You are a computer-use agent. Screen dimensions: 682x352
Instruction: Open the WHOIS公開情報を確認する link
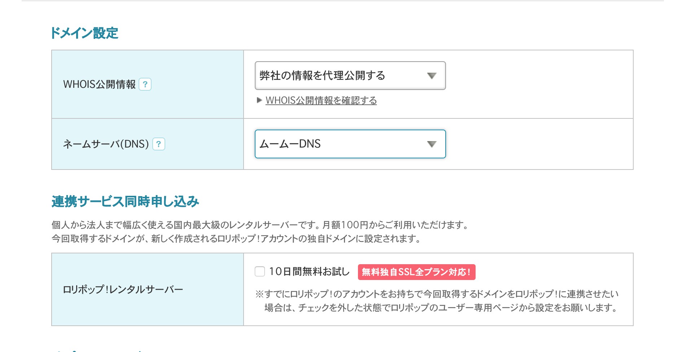(x=321, y=100)
